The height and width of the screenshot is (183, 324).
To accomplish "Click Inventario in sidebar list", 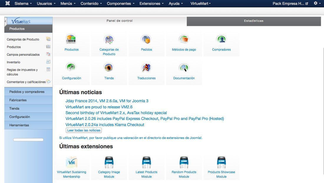I will click(14, 62).
